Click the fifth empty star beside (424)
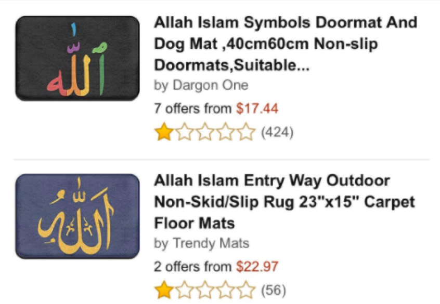 point(246,132)
